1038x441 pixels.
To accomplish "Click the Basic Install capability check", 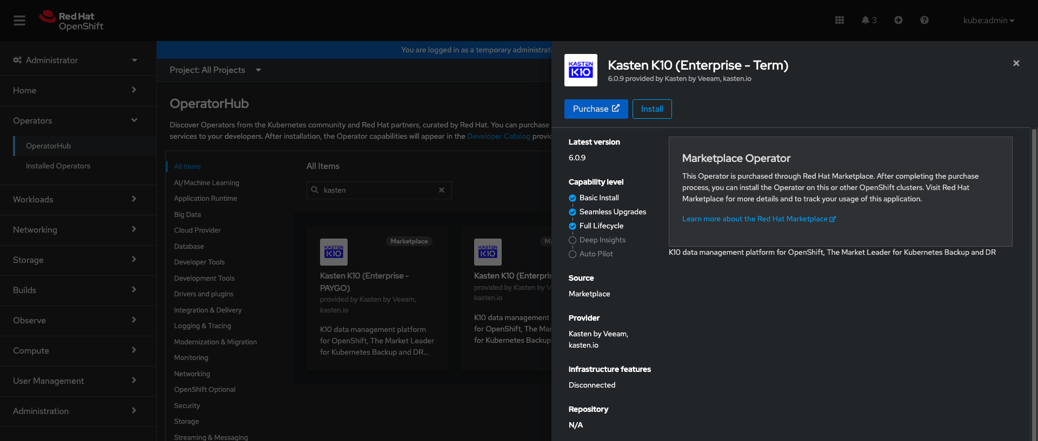I will click(x=573, y=198).
